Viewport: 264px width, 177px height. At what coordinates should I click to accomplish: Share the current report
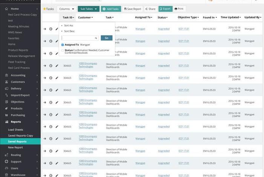coord(150,9)
